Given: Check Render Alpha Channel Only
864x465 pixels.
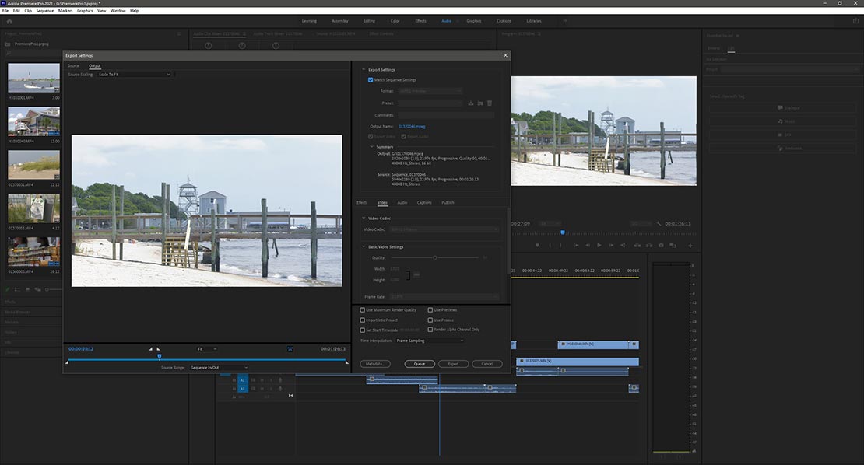Looking at the screenshot, I should [430, 330].
